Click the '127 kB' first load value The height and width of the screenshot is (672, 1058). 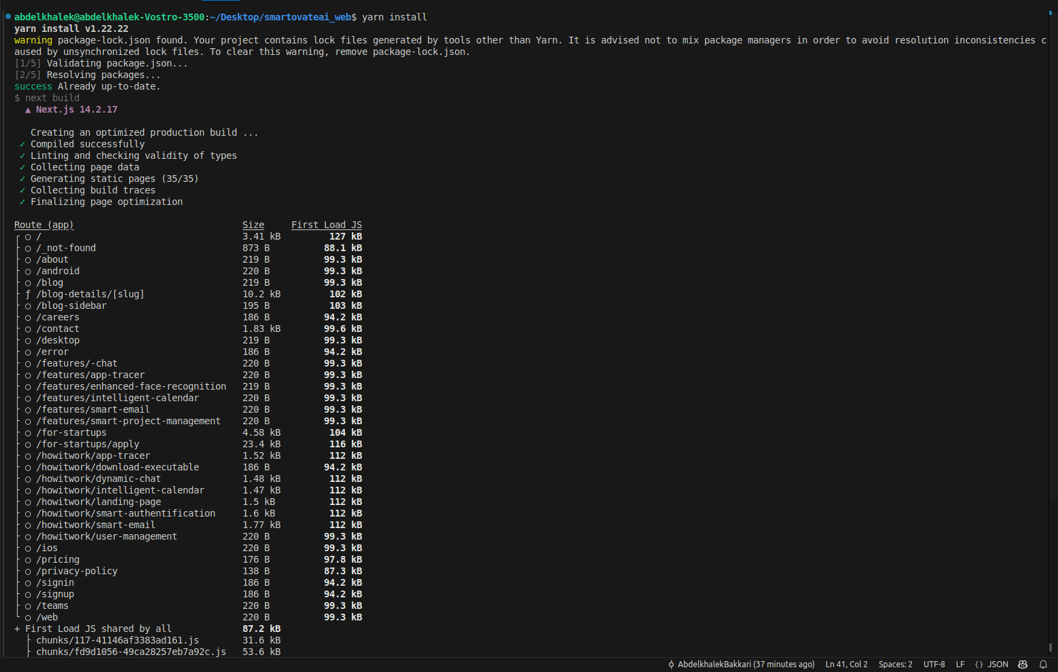point(346,236)
